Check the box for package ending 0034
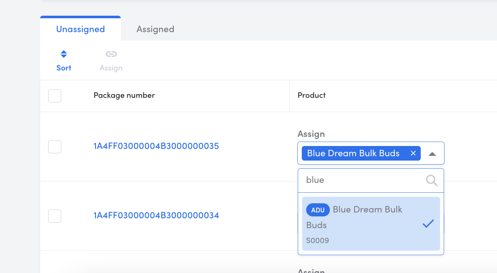Screen dimensions: 497x273 pos(55,216)
